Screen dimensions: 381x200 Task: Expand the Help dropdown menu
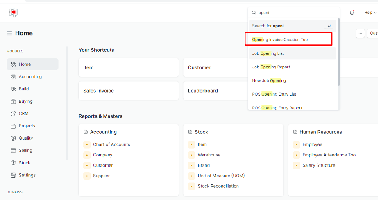tap(370, 13)
